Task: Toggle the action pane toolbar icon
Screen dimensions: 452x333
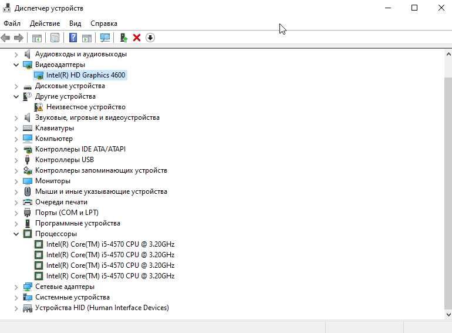Action: point(87,38)
